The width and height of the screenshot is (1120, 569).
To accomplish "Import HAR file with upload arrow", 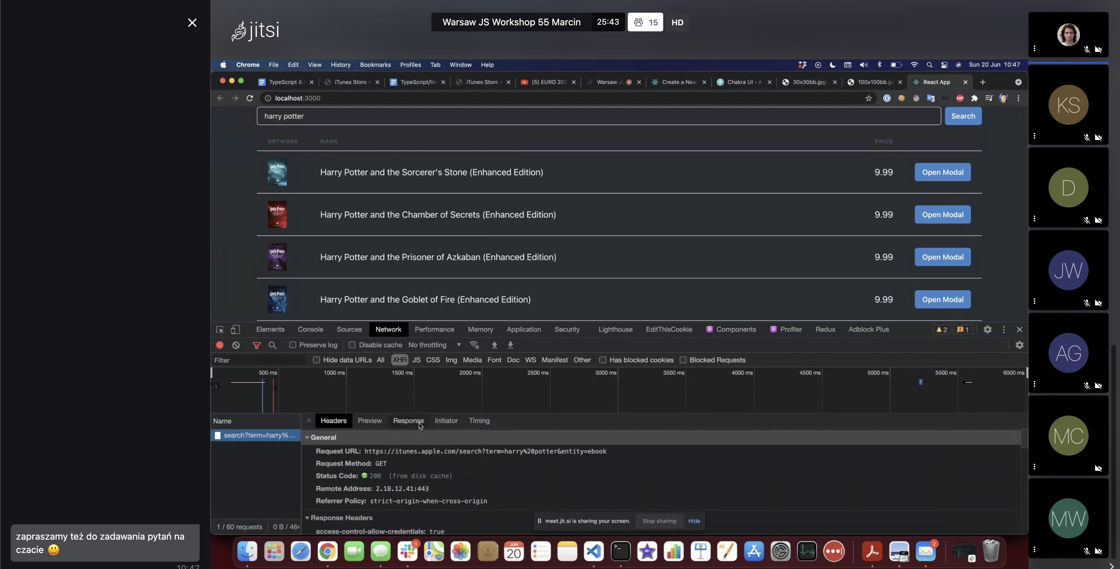I will [494, 345].
